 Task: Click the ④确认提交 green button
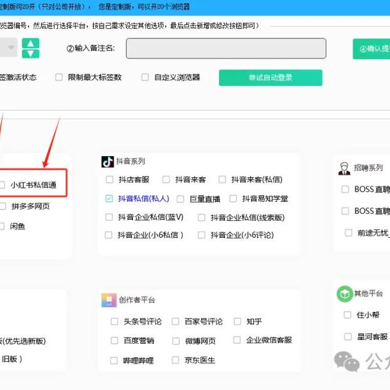[x=371, y=49]
